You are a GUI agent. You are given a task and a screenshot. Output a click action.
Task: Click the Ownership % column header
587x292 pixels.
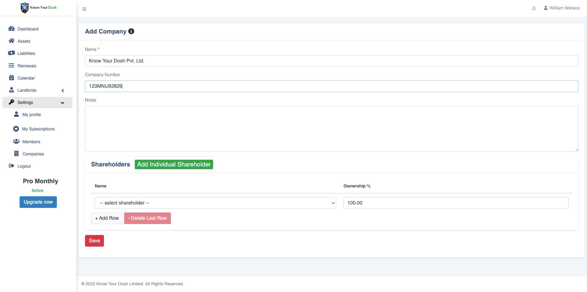[357, 186]
